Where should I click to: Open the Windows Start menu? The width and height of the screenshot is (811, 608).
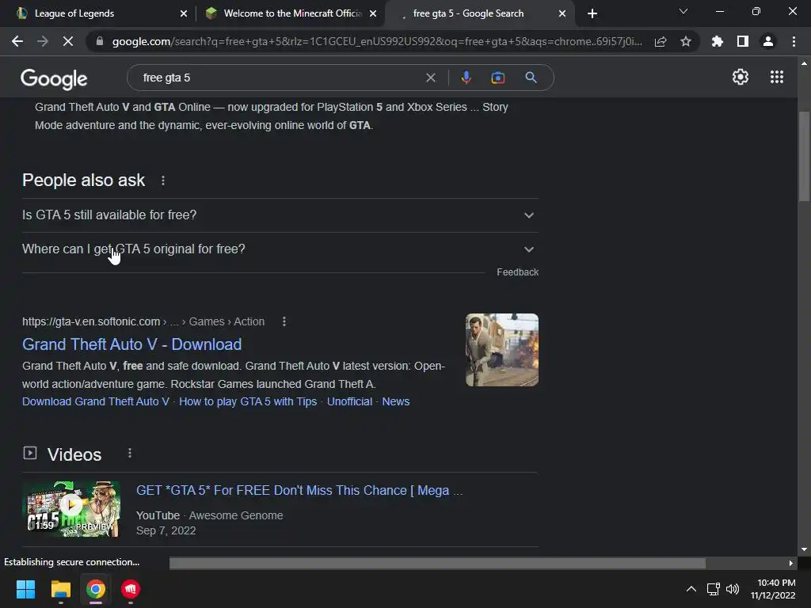coord(25,589)
